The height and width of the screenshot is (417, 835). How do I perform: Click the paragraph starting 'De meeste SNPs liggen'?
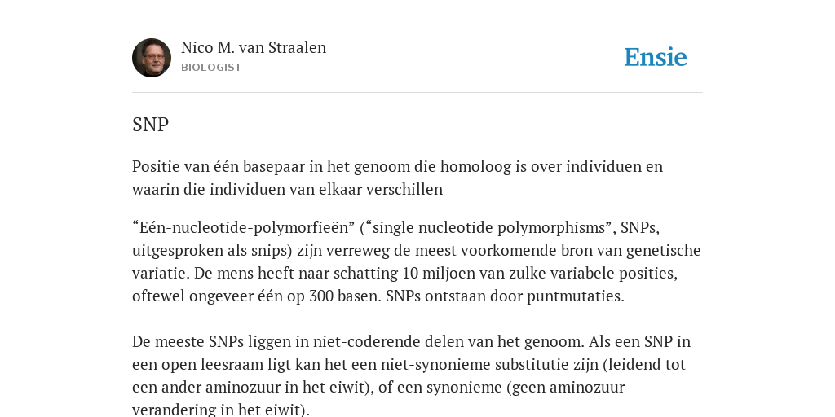tap(412, 375)
